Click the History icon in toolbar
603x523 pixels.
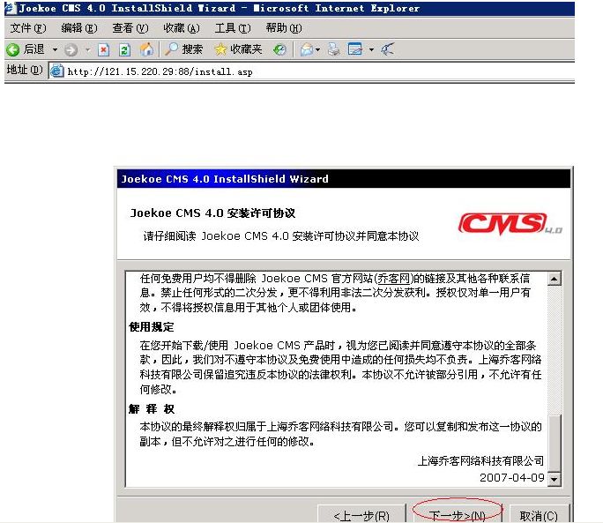pos(279,49)
